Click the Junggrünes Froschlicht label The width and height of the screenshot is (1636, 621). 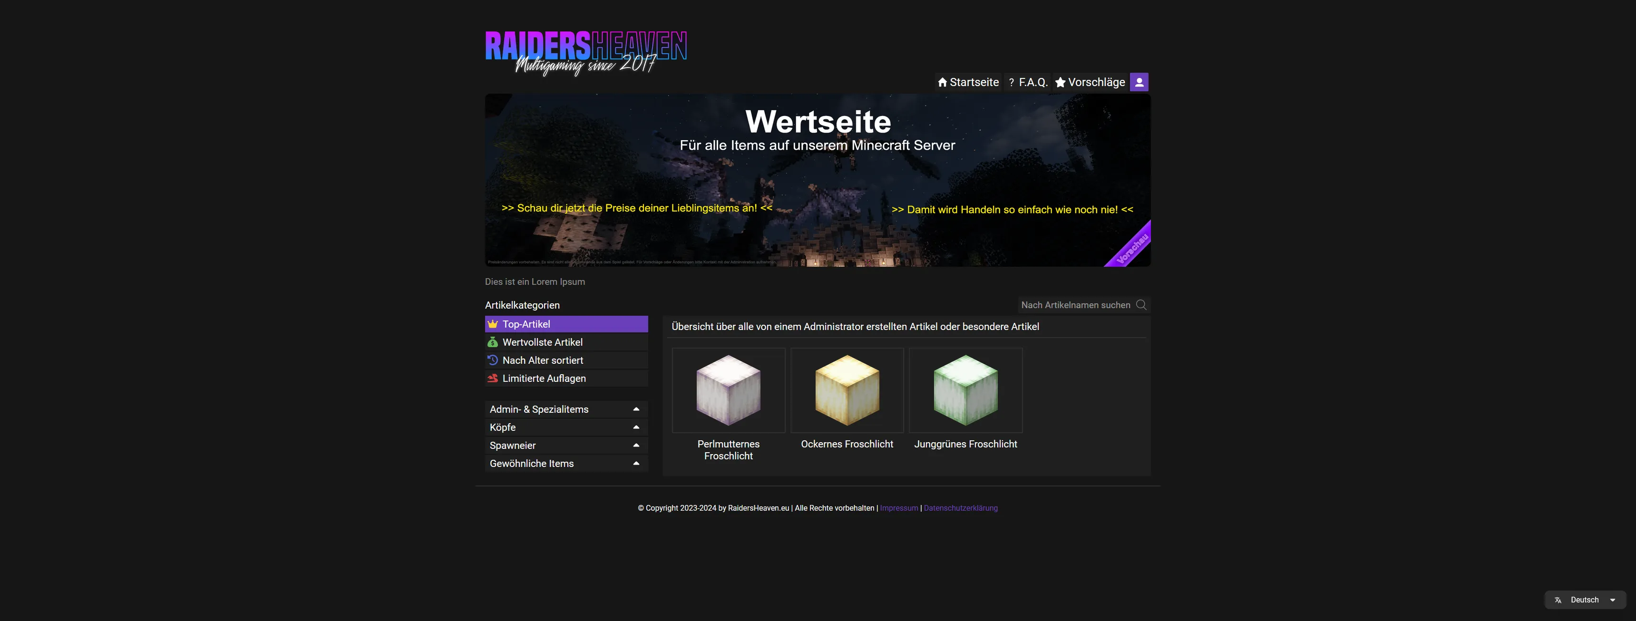(965, 444)
